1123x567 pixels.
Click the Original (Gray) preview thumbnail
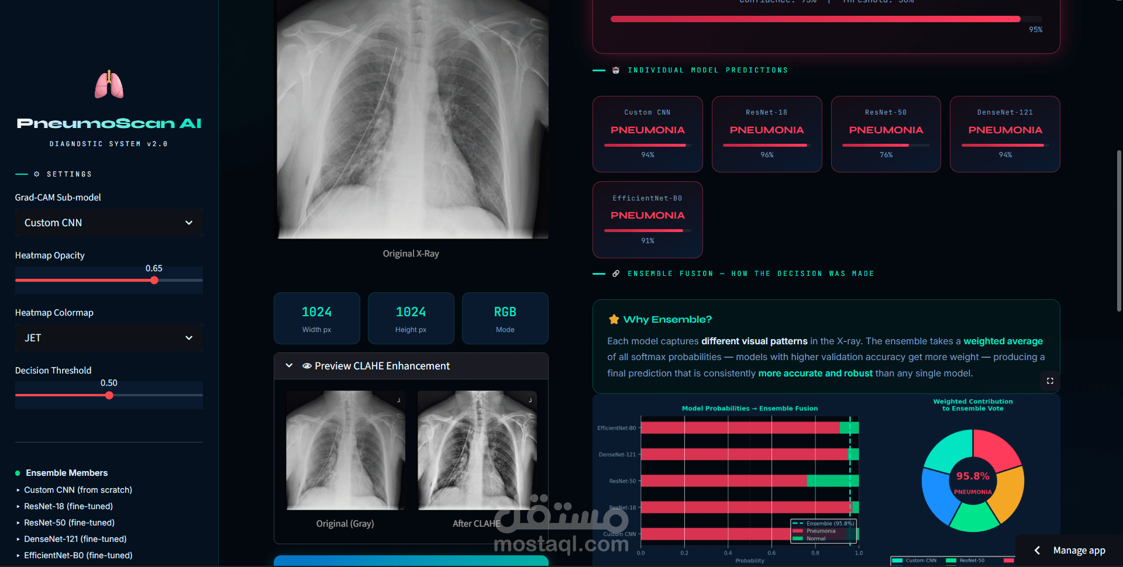346,450
